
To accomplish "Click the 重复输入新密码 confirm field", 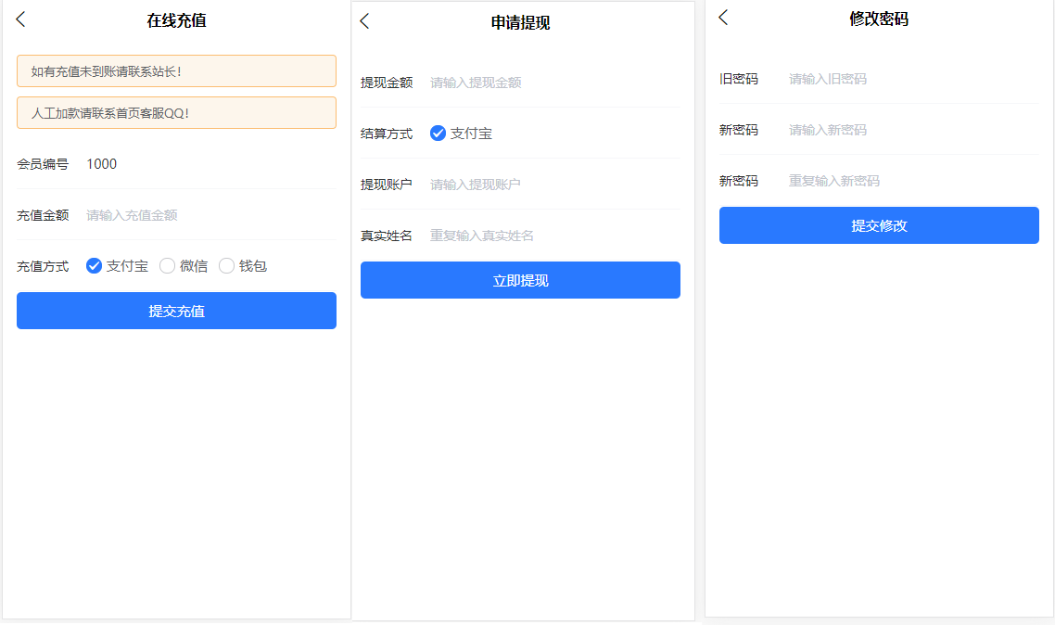I will (x=911, y=181).
